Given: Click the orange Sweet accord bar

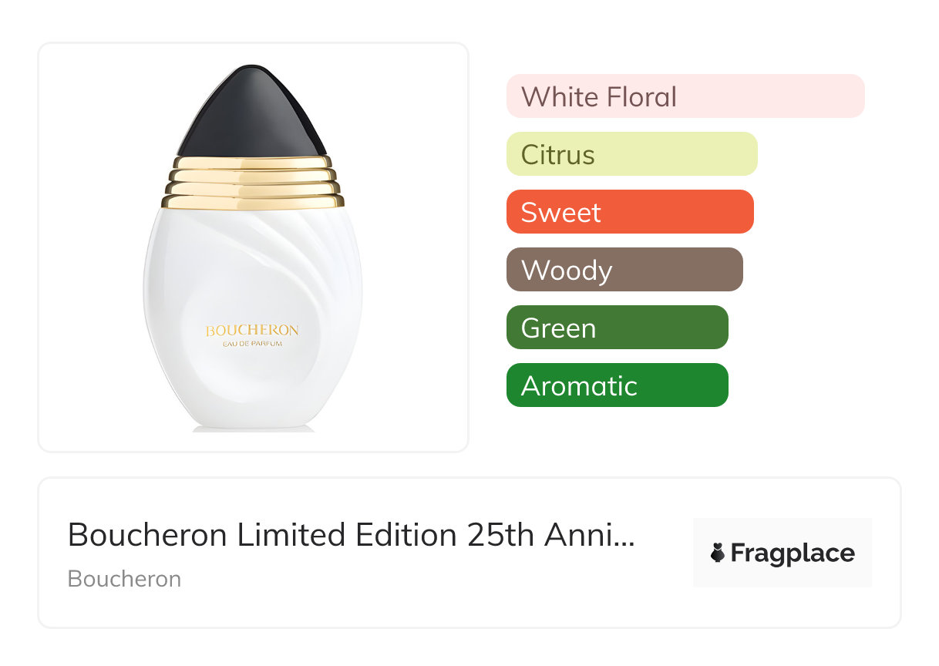Looking at the screenshot, I should pyautogui.click(x=629, y=212).
